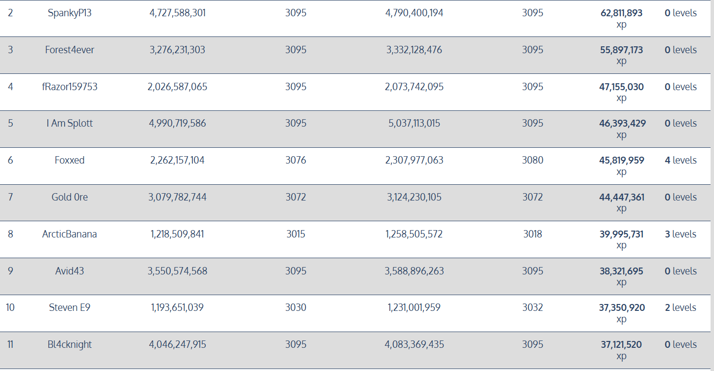Screen dimensions: 714x371
Task: Open ArcticBanana player profile
Action: coord(70,234)
